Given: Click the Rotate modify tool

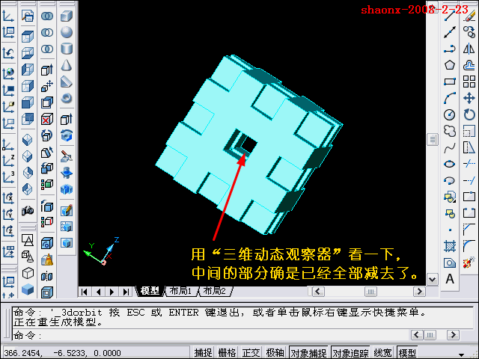Looking at the screenshot, I should tap(469, 114).
